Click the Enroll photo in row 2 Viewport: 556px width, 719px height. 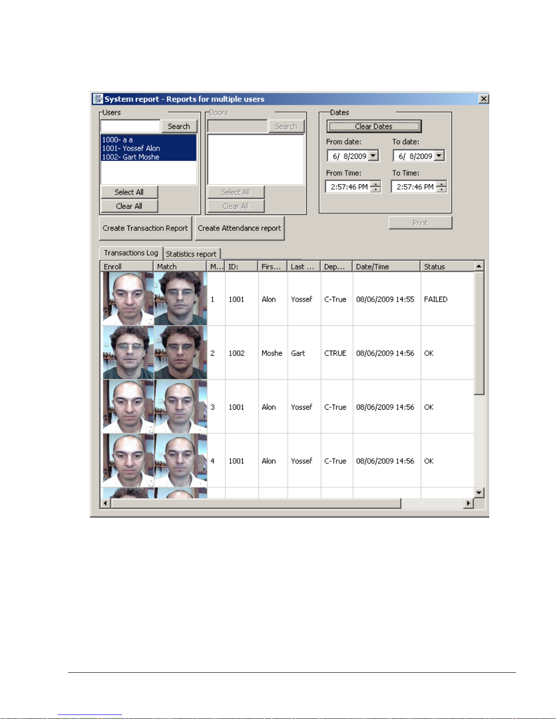point(128,352)
